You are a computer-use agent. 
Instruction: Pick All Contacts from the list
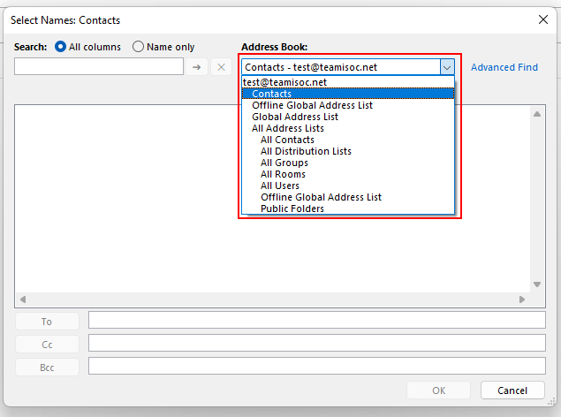[287, 140]
